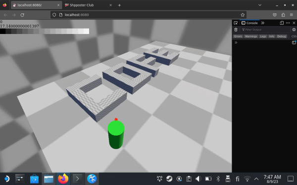Open a new browser tab
This screenshot has width=297, height=185.
[119, 5]
